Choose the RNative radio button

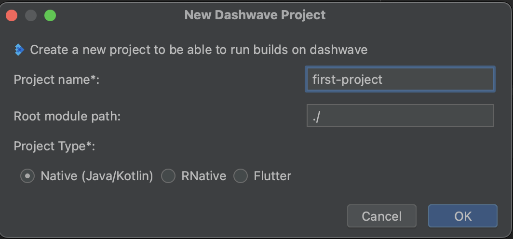tap(168, 176)
